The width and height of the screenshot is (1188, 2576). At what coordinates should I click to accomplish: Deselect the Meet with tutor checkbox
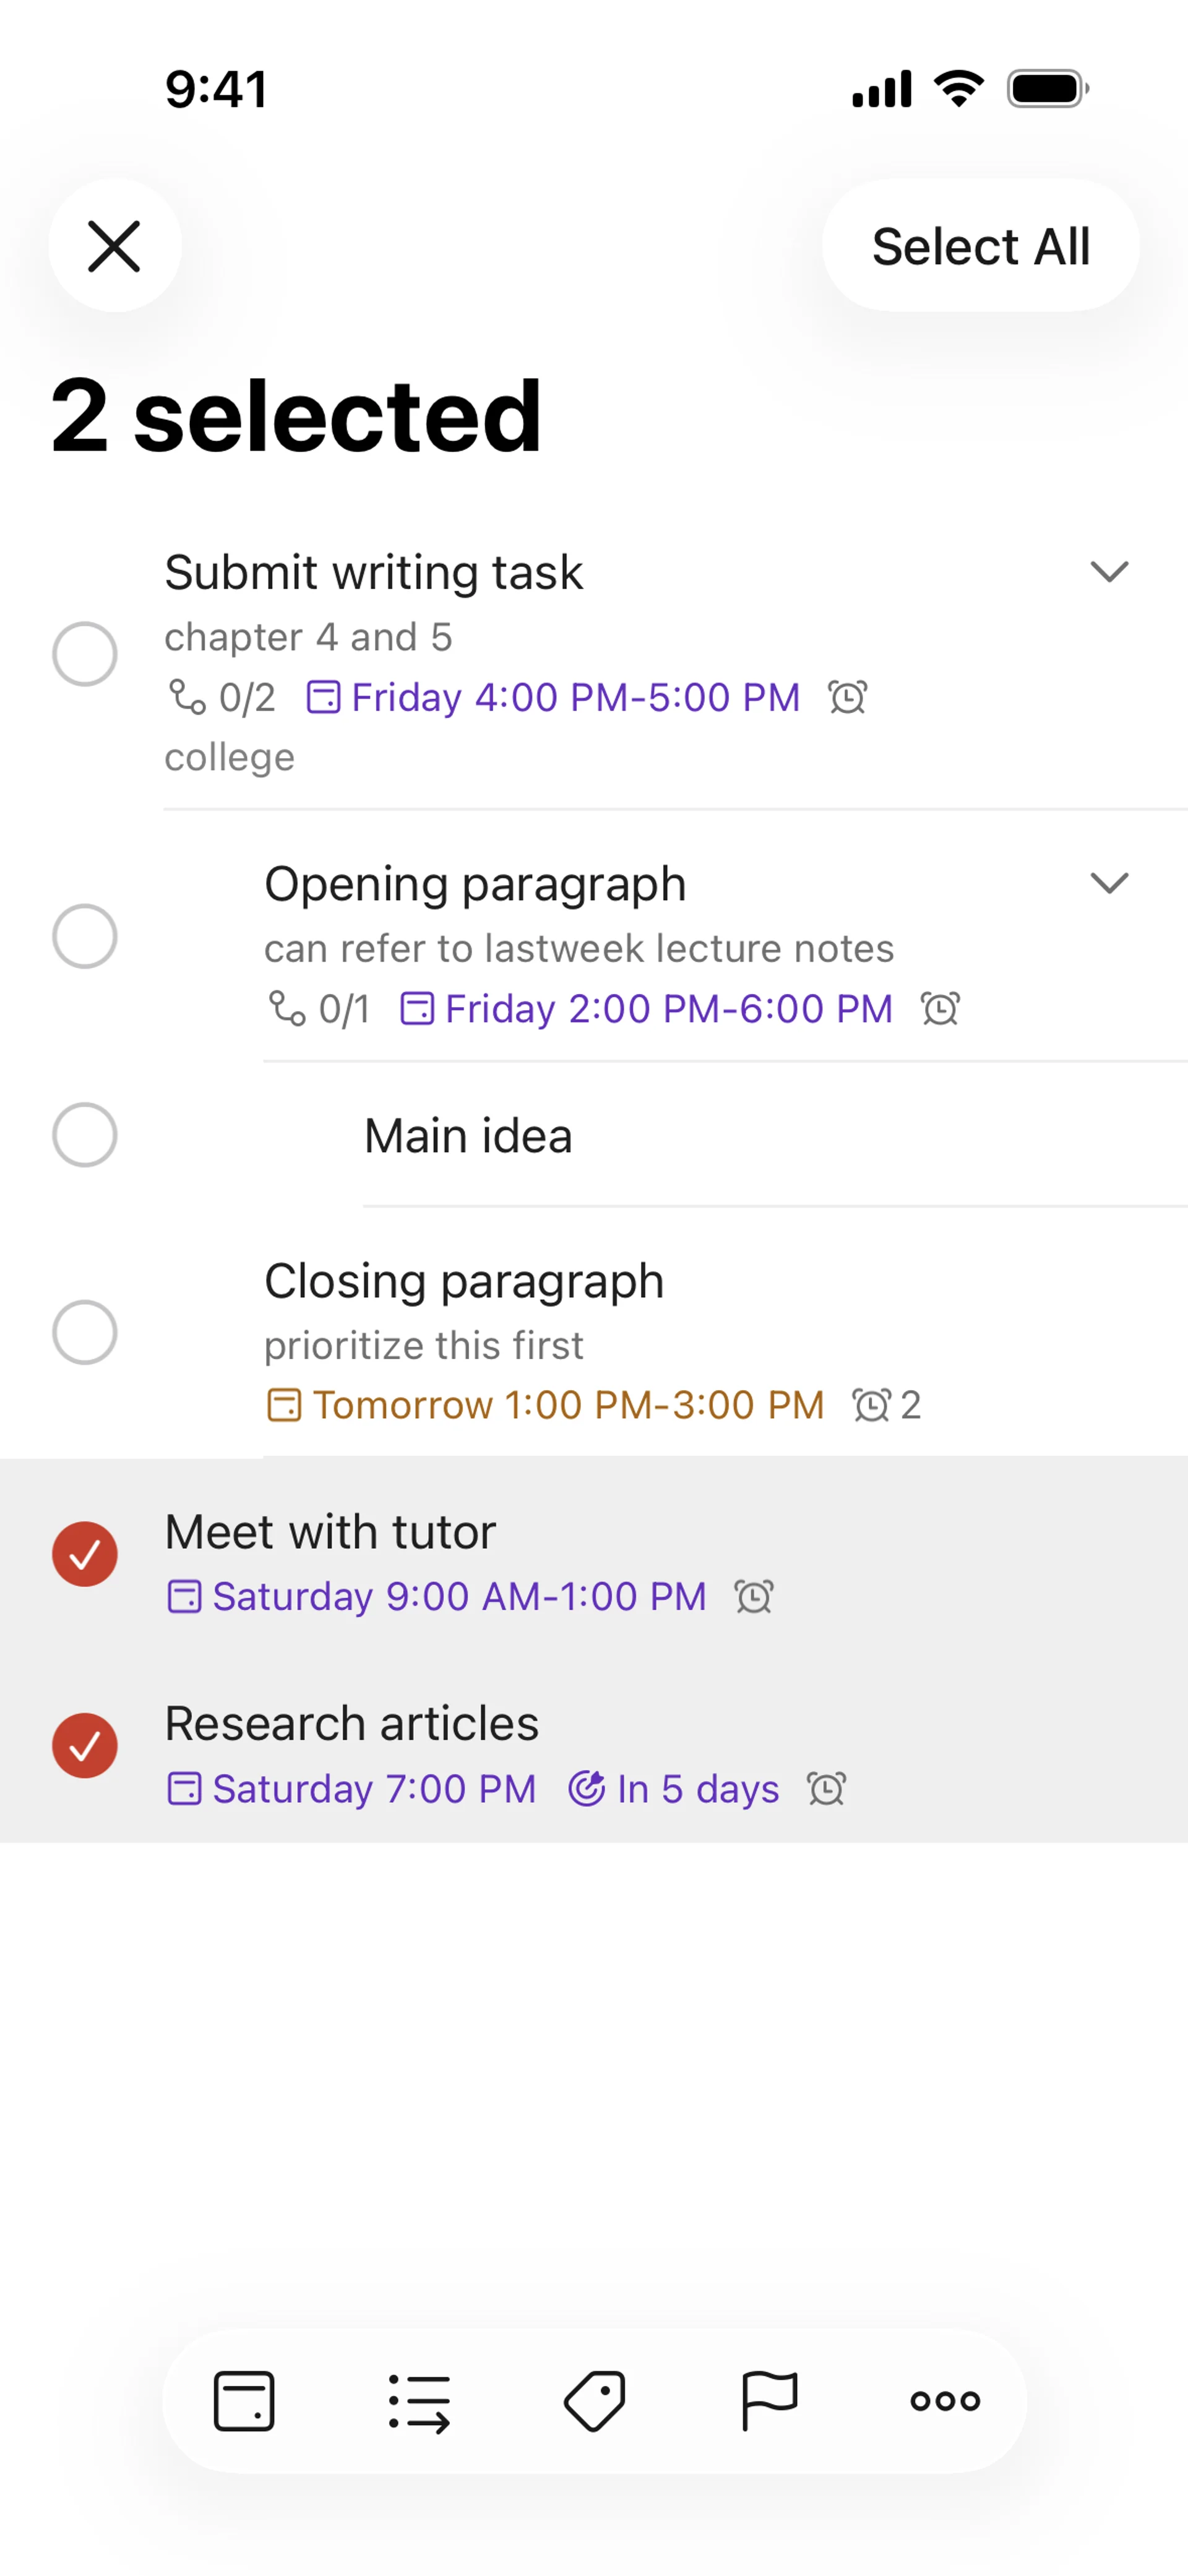(x=85, y=1554)
